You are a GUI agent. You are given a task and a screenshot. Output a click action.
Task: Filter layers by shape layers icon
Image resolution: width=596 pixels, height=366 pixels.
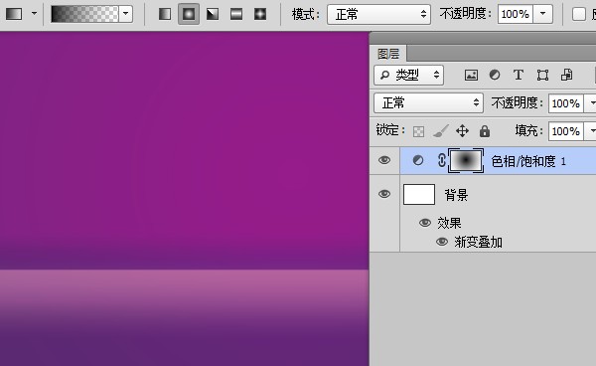pos(542,75)
